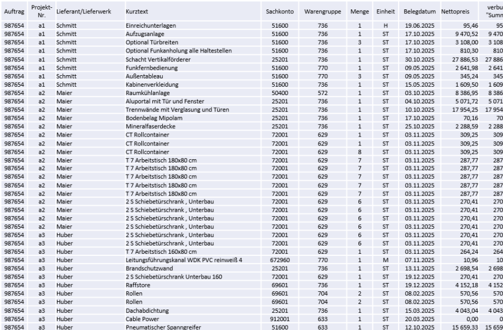Screen dimensions: 503x330
Task: Click the Warengruppe column header
Action: click(323, 11)
